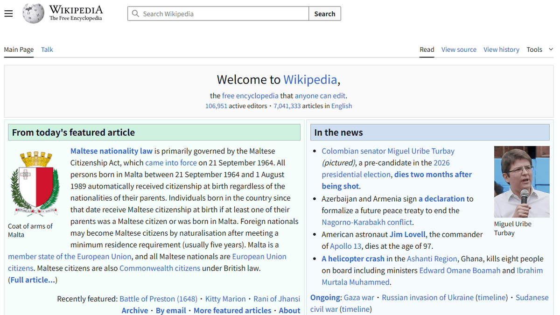Open Russian invasion of Ukraine link
Image resolution: width=560 pixels, height=315 pixels.
coord(427,297)
